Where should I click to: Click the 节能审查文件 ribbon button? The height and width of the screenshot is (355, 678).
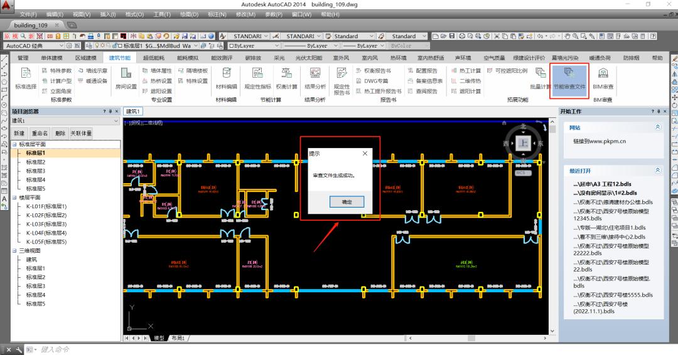coord(569,77)
